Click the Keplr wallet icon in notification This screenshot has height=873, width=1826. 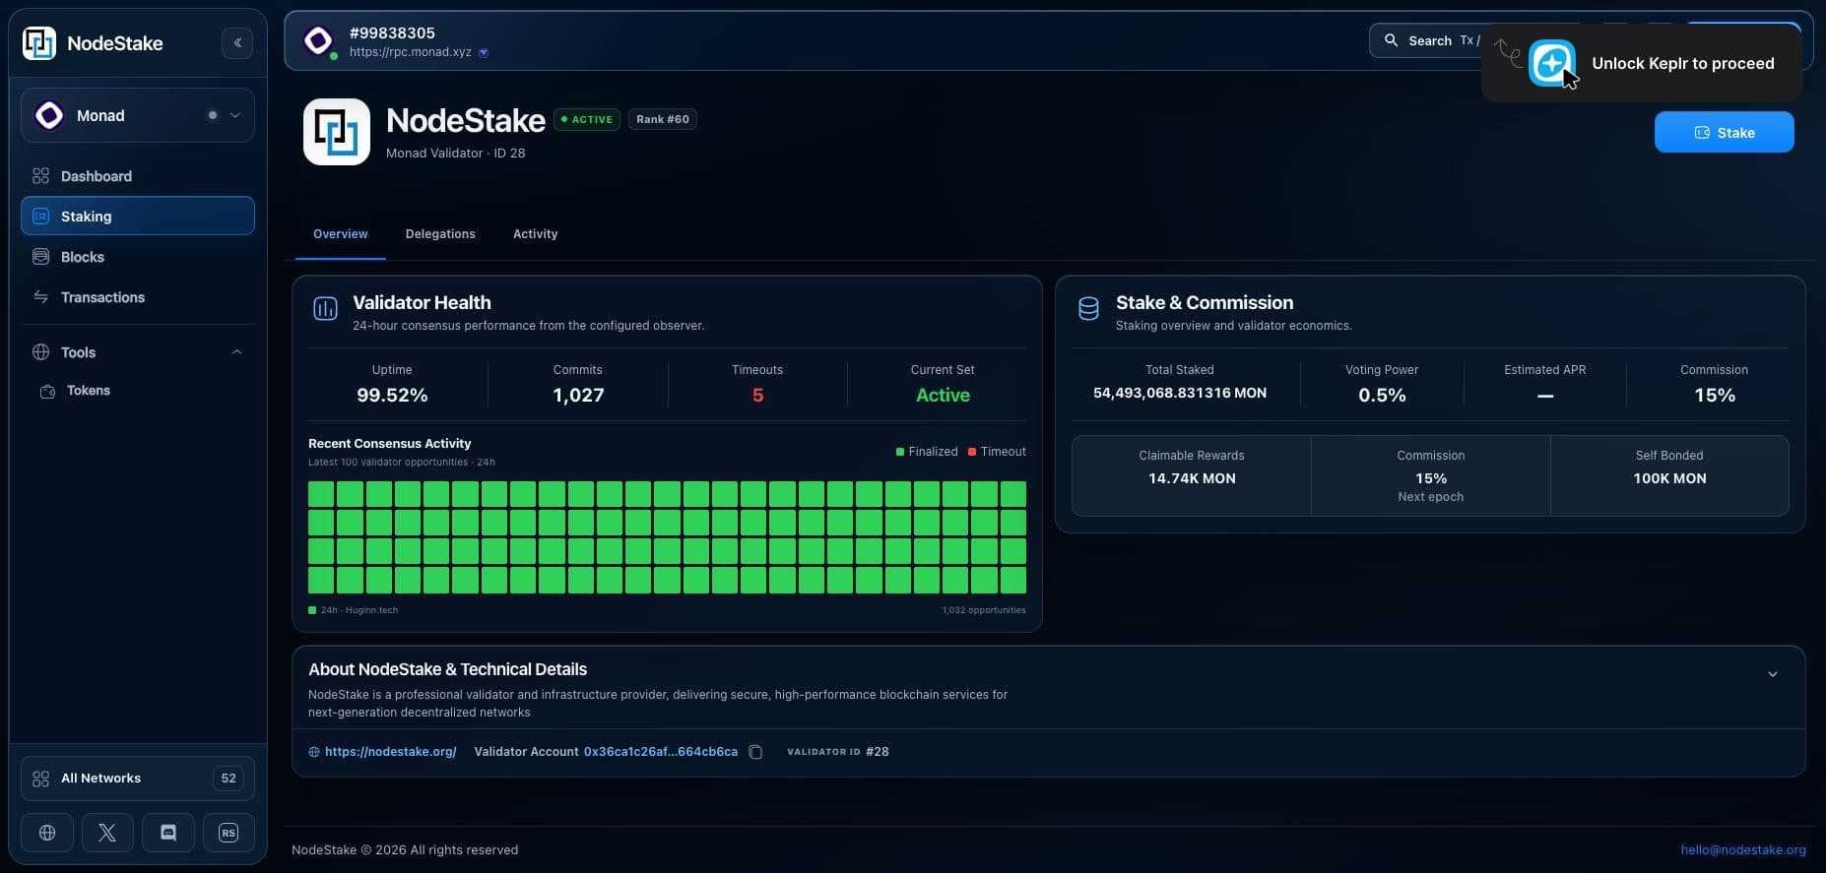pos(1551,63)
